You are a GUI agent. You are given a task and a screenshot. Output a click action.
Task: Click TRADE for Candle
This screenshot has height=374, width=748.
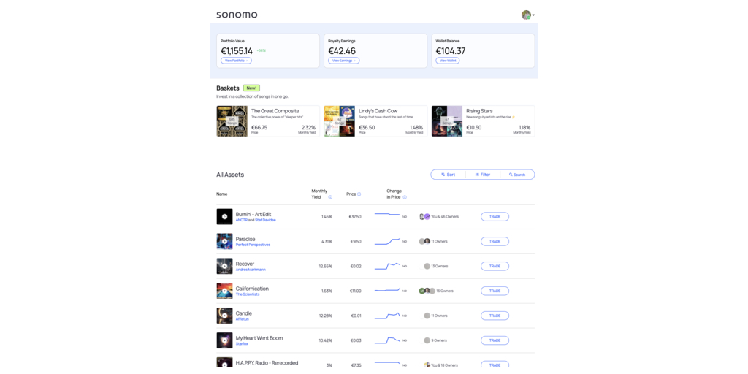[495, 316]
